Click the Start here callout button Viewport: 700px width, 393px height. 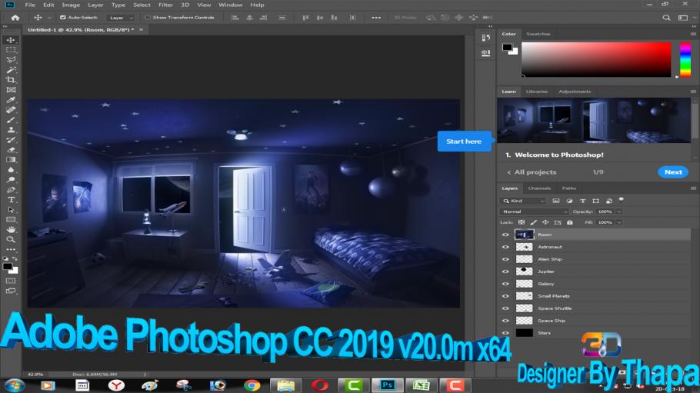464,141
